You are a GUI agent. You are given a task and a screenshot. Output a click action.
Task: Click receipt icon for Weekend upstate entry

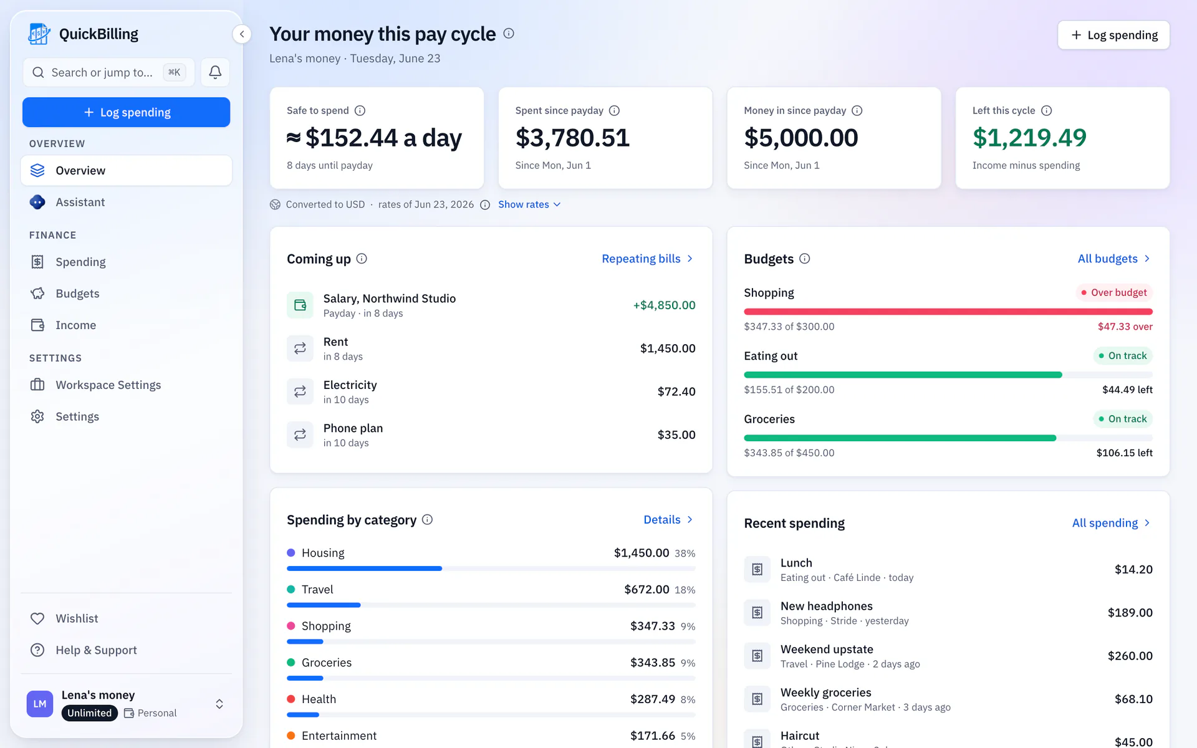tap(757, 656)
